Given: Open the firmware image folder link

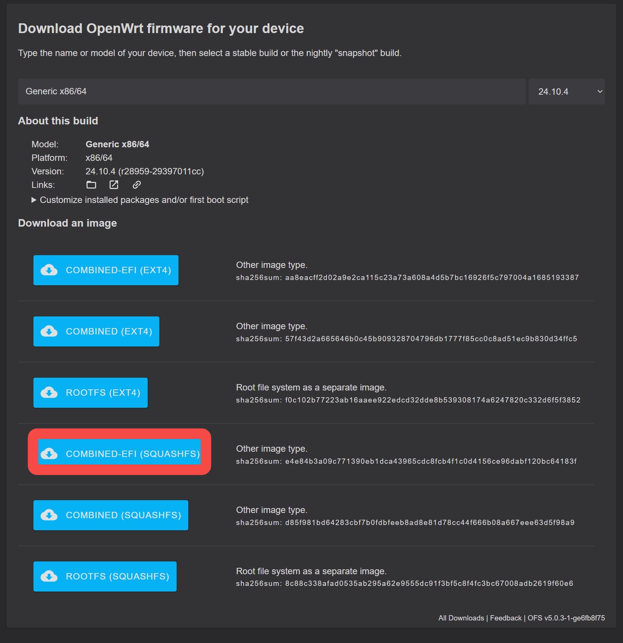Looking at the screenshot, I should (91, 185).
